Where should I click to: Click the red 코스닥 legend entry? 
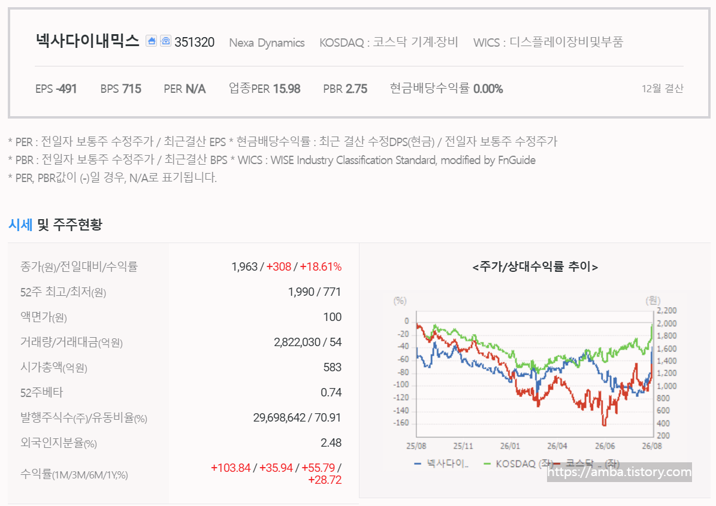click(587, 463)
